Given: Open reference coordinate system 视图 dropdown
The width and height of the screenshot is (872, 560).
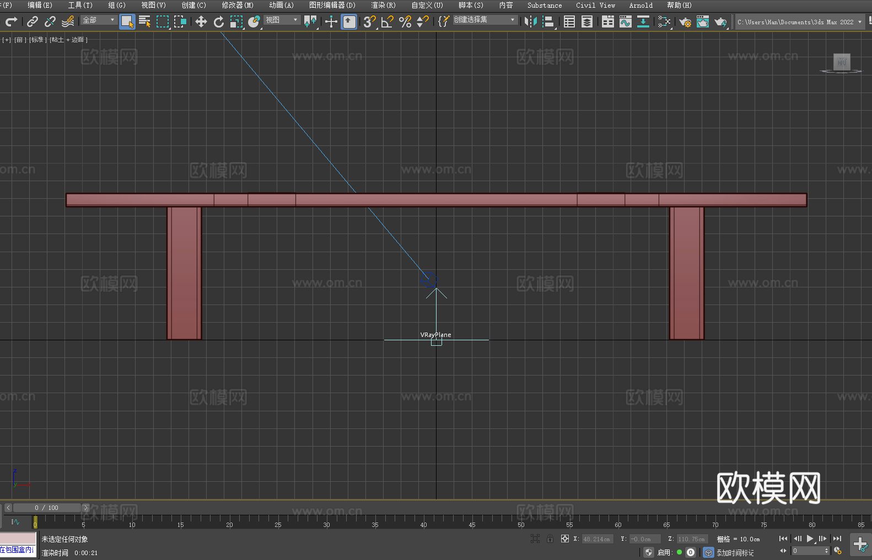Looking at the screenshot, I should 282,20.
